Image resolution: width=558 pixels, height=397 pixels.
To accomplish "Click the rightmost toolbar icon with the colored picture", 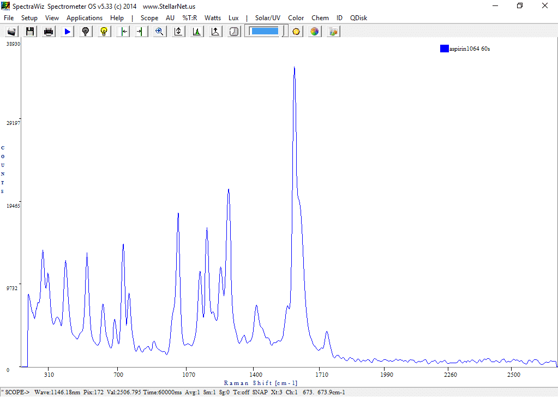I will click(333, 31).
